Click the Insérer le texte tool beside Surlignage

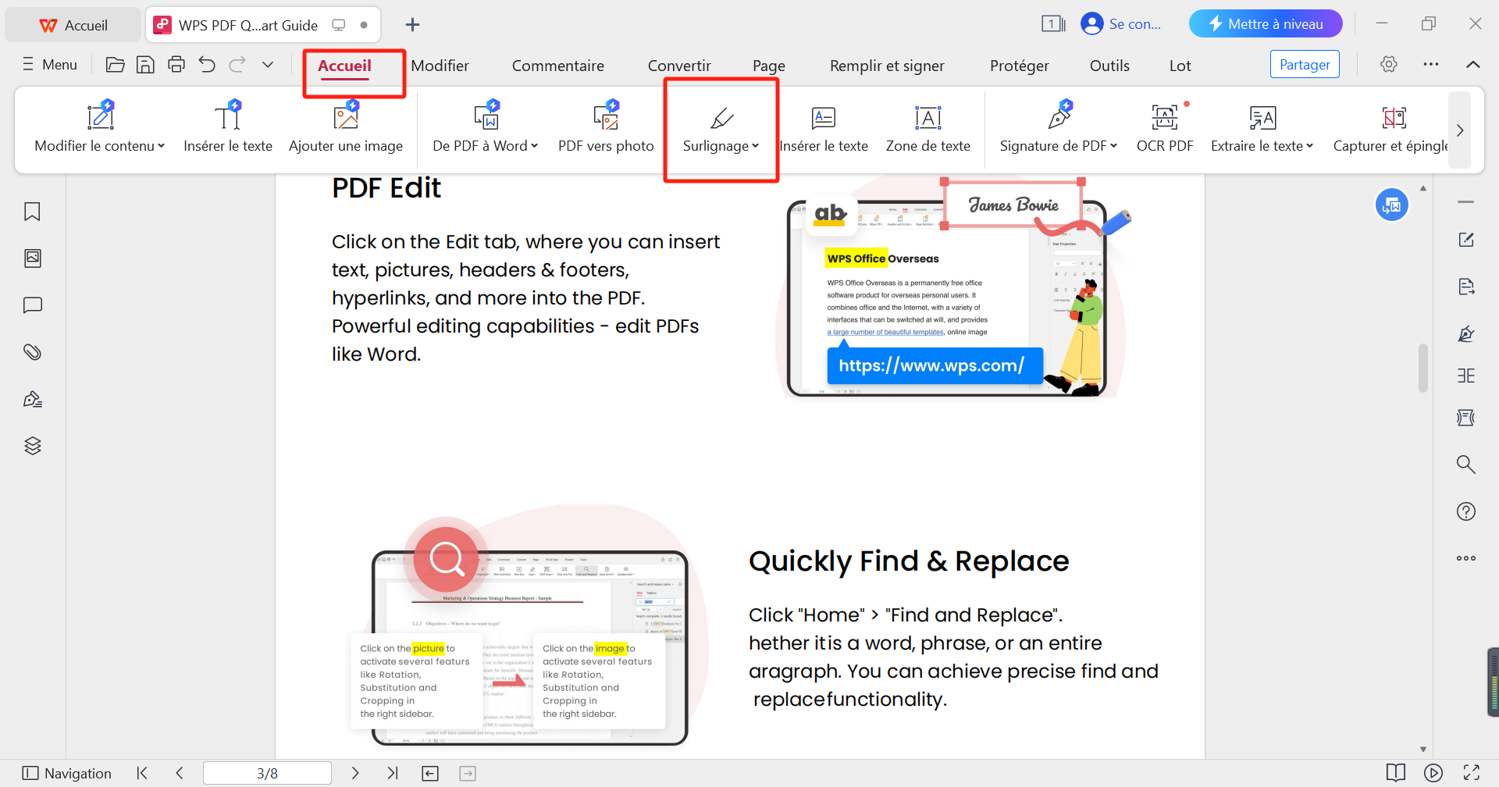coord(824,129)
